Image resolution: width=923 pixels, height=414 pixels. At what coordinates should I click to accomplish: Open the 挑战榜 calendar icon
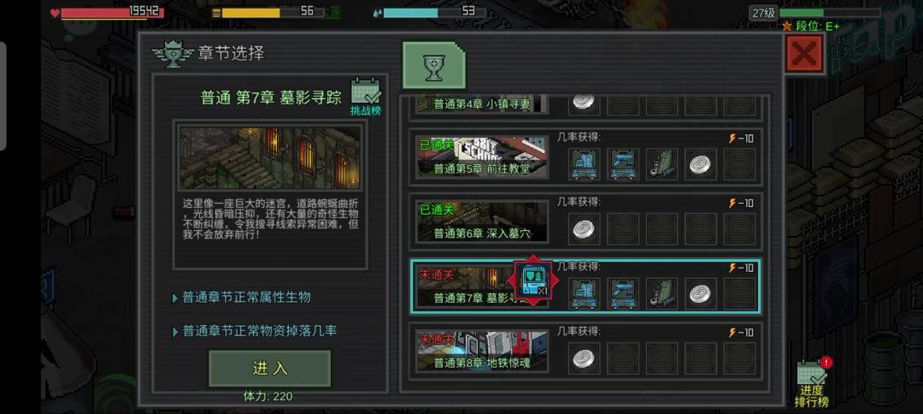(366, 97)
